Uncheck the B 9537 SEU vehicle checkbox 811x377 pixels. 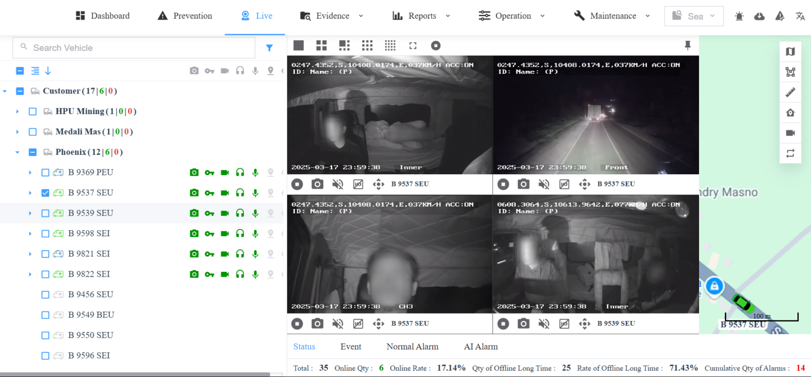[45, 193]
